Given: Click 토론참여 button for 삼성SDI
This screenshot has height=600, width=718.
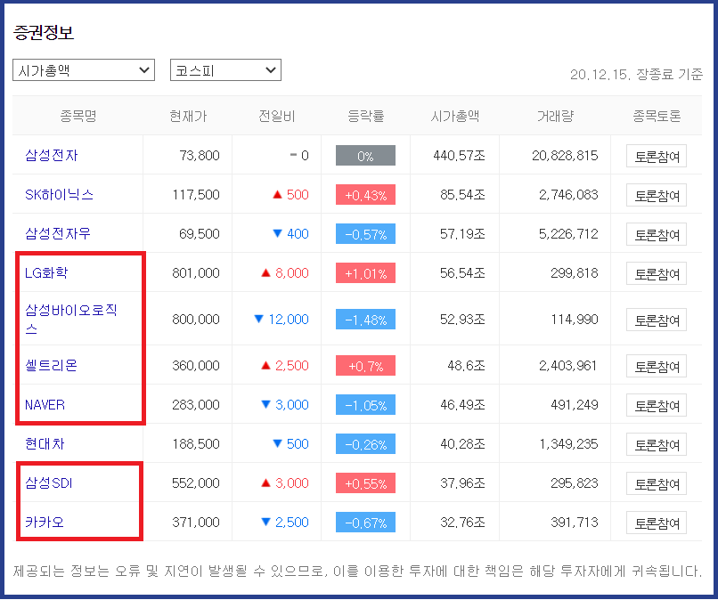Looking at the screenshot, I should [x=657, y=483].
